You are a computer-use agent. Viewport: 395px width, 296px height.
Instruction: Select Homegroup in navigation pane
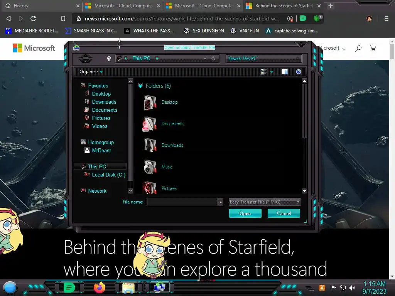click(x=101, y=142)
